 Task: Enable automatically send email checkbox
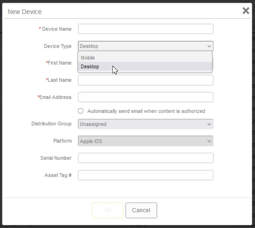[x=80, y=111]
